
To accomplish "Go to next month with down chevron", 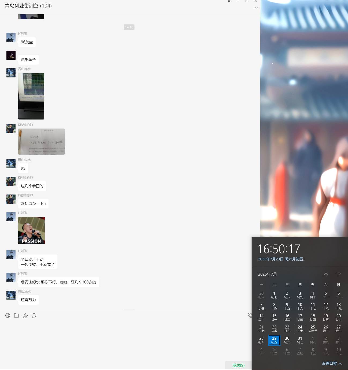I will click(x=338, y=274).
